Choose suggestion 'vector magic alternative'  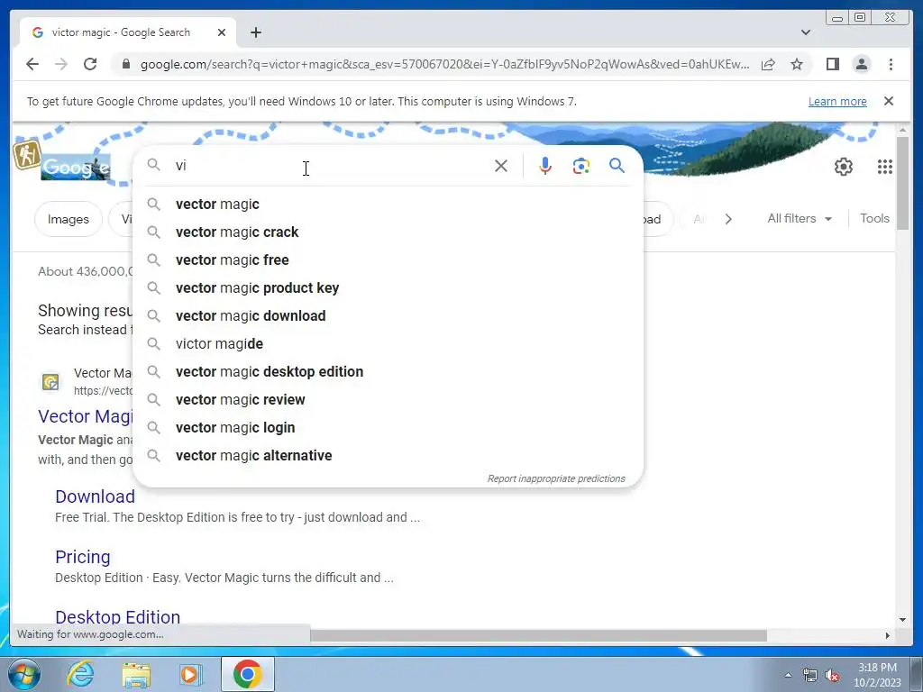pos(388,455)
